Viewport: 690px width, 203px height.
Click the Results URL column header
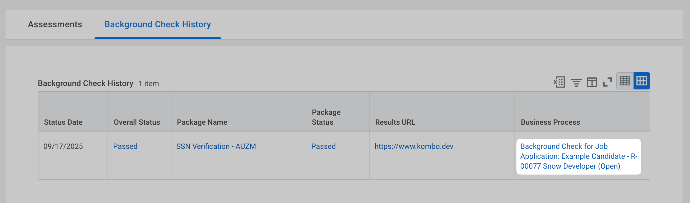(395, 122)
